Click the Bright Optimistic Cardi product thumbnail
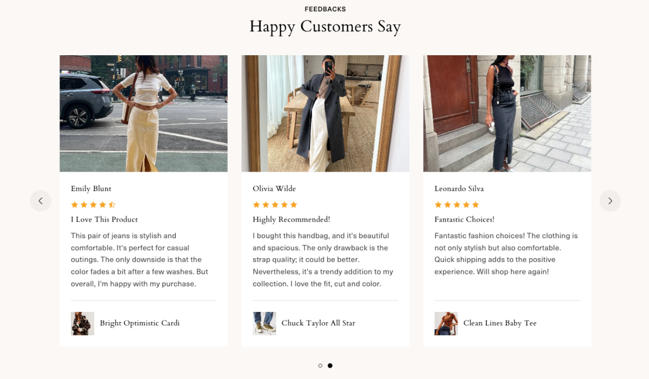The image size is (649, 379). click(x=82, y=323)
